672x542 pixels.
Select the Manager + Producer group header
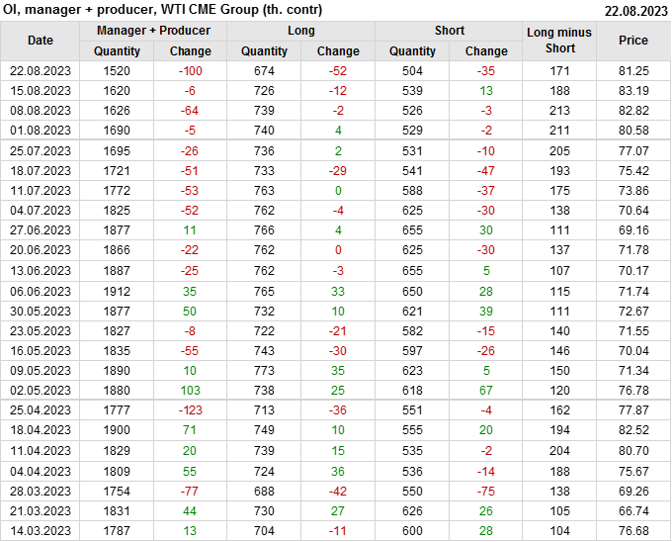coord(153,31)
